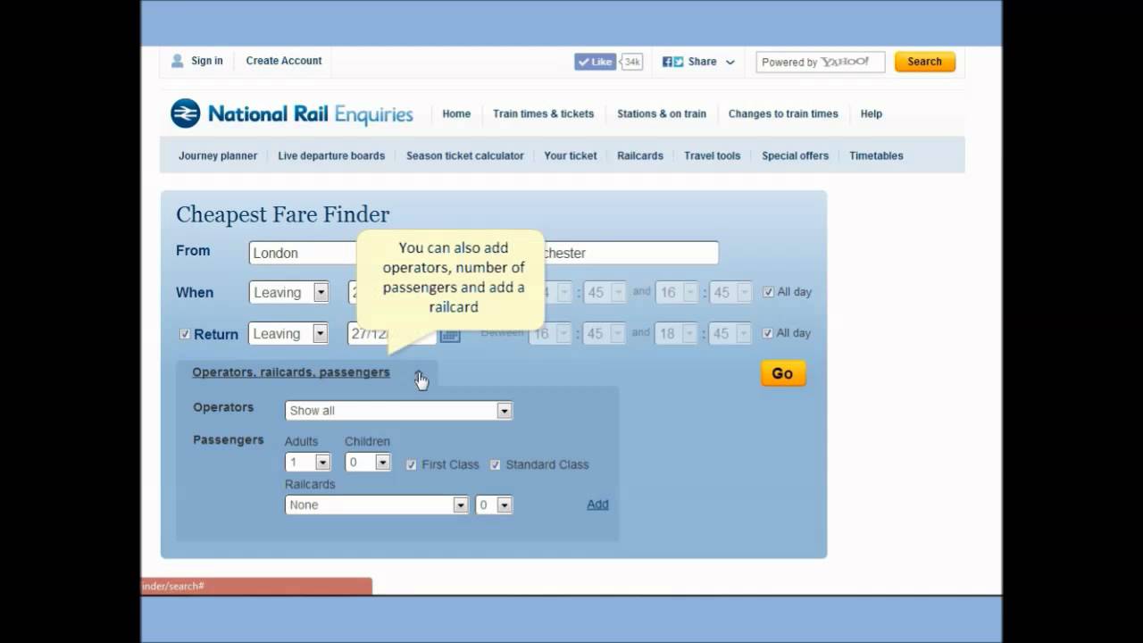Open the Home menu item
This screenshot has height=643, width=1143.
[456, 113]
